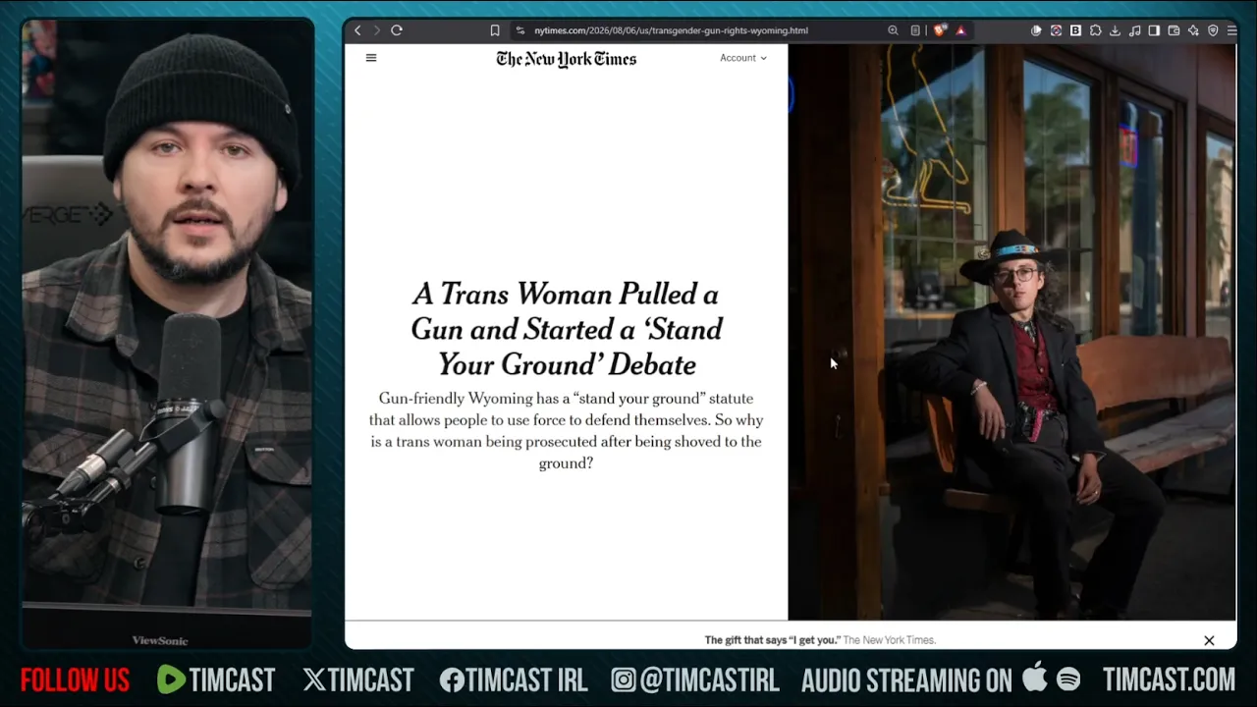This screenshot has height=707, width=1257.
Task: Open the NYTimes sections hamburger menu
Action: click(x=371, y=58)
